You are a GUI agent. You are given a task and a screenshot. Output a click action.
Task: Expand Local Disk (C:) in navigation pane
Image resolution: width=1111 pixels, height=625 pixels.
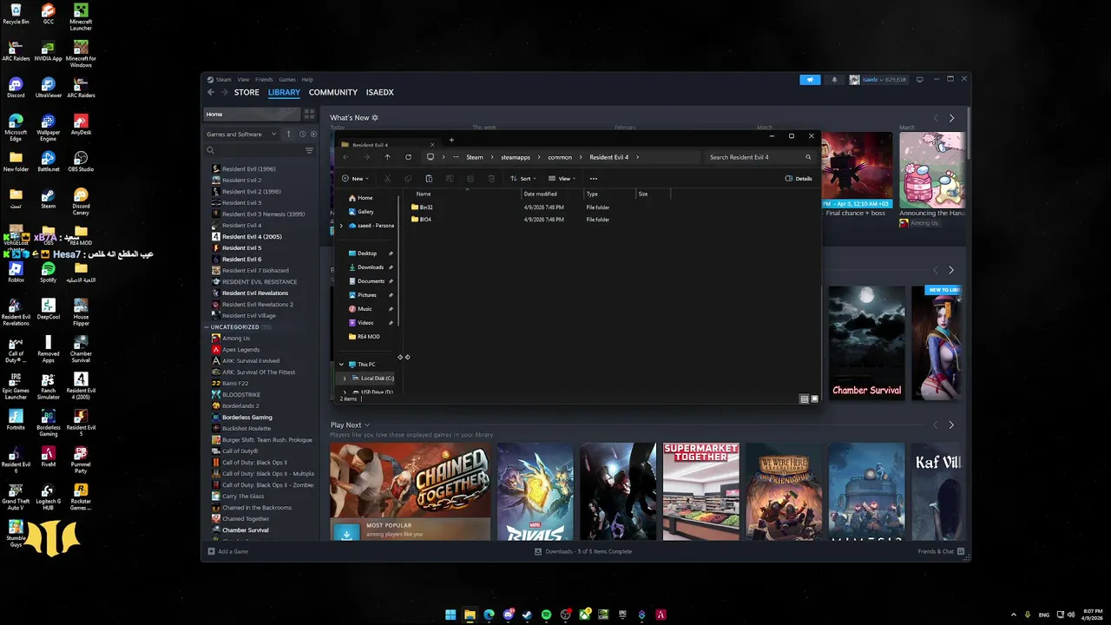tap(345, 378)
